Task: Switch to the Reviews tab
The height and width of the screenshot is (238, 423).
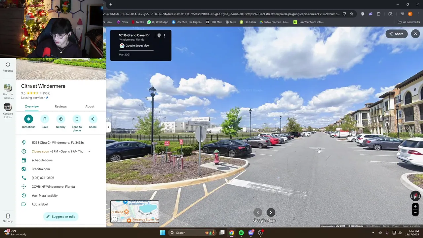Action: 61,106
